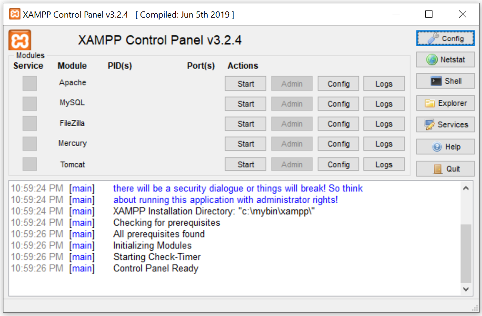482x316 pixels.
Task: Click the "Starting Check-Timer" log entry
Action: [x=157, y=257]
